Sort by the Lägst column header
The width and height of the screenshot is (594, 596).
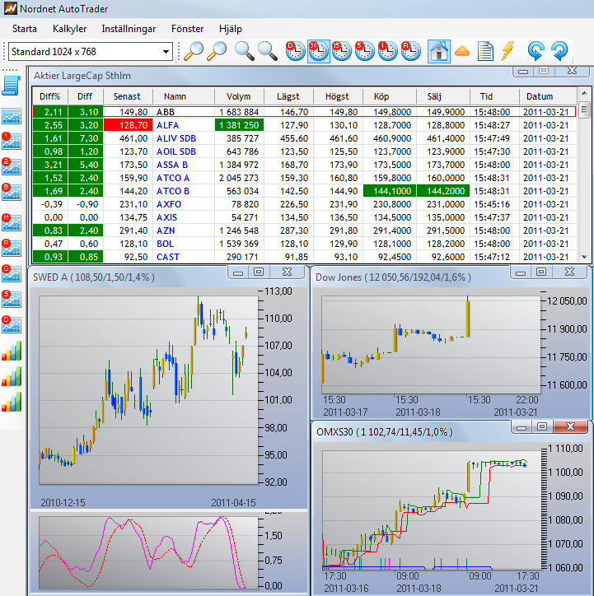pos(288,96)
